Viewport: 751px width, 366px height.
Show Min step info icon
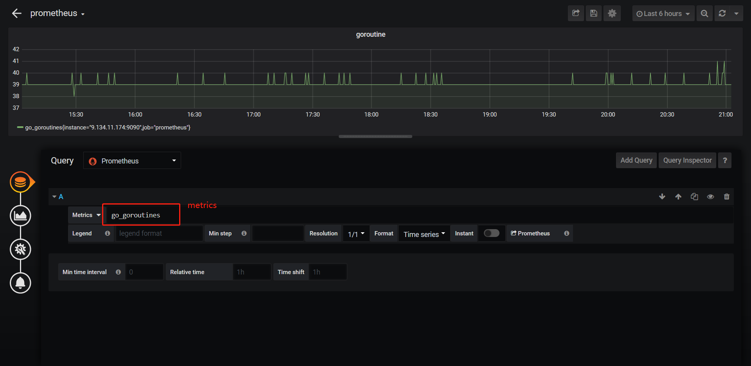[x=244, y=233]
